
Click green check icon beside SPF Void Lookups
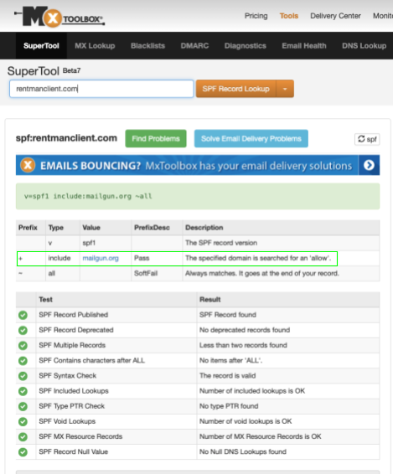click(x=23, y=421)
